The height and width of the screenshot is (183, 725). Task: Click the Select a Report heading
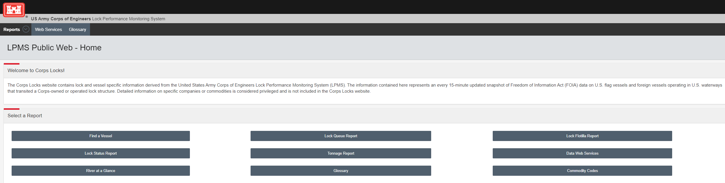tap(25, 116)
